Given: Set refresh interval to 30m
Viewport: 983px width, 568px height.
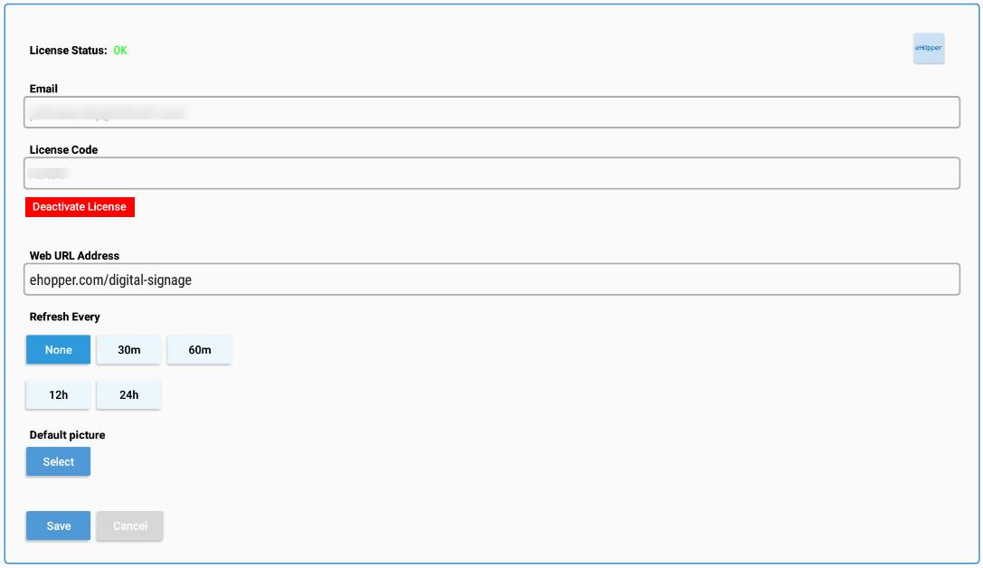Looking at the screenshot, I should coord(129,350).
